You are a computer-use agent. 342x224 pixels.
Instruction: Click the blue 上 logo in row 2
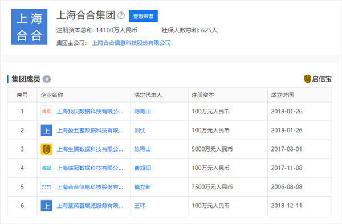47,131
